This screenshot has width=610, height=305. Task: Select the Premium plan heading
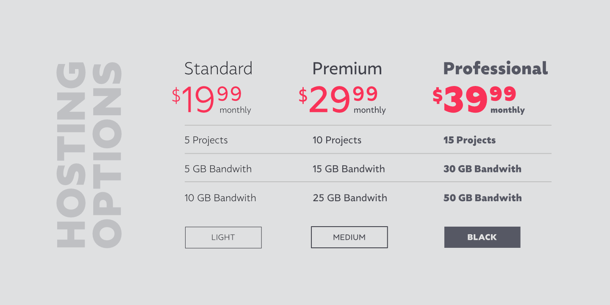347,69
